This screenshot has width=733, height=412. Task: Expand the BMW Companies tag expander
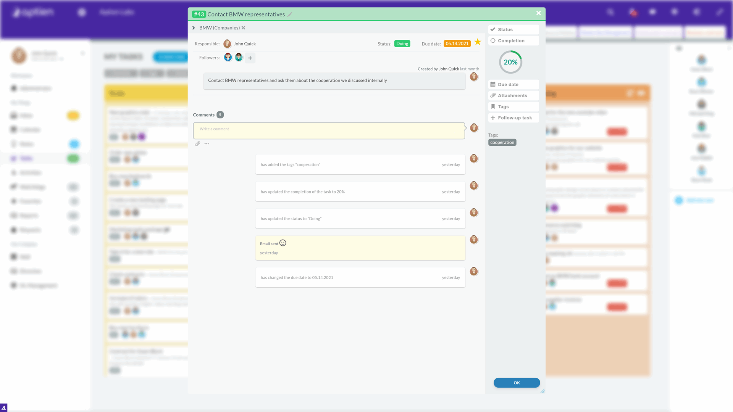point(194,28)
